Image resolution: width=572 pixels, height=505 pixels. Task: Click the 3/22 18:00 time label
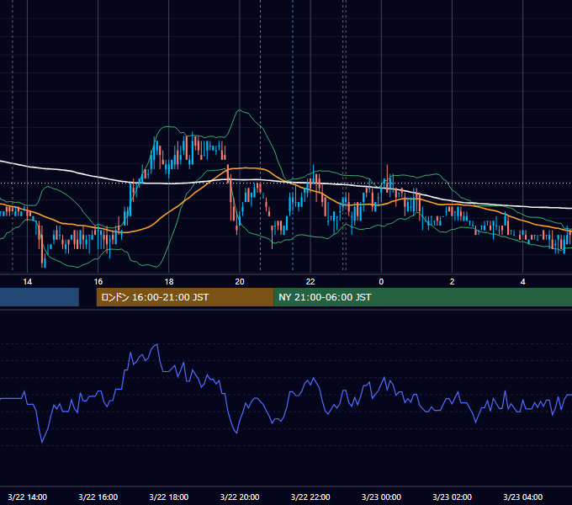click(x=169, y=497)
